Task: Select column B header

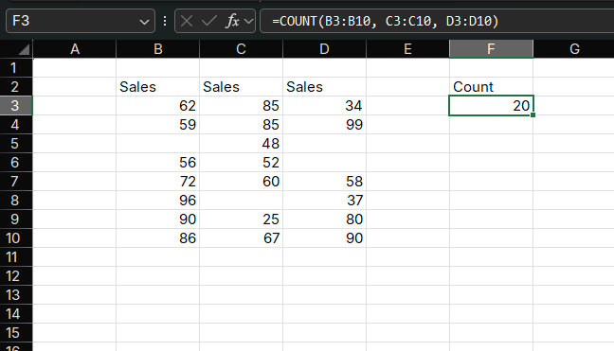Action: 158,49
